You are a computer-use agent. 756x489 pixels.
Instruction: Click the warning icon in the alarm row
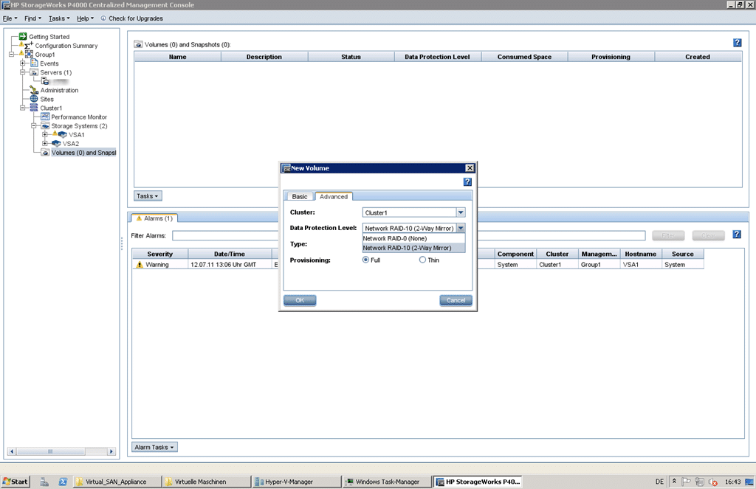[140, 265]
